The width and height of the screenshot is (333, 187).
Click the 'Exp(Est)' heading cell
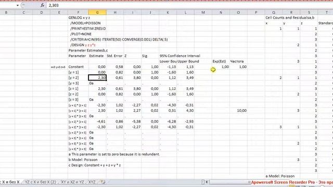(x=219, y=61)
